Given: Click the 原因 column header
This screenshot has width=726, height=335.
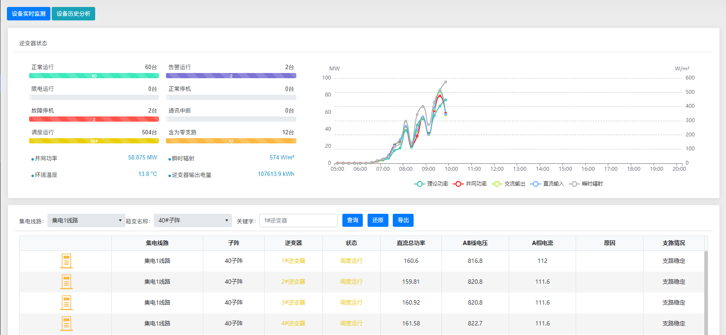Looking at the screenshot, I should [x=610, y=243].
